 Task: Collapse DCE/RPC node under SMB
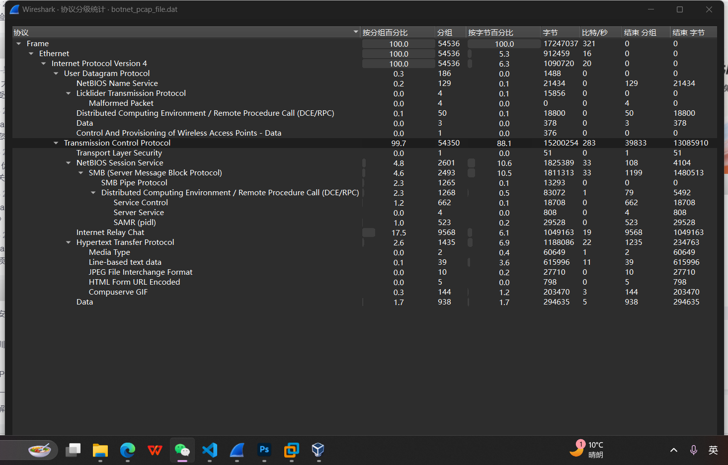[93, 193]
